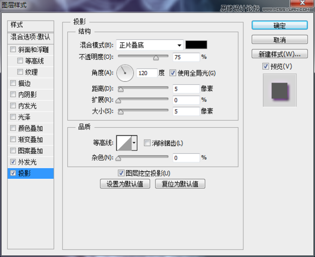Viewport: 315px width, 257px height.
Task: Enable 消除锯齿 checkbox
Action: pos(147,143)
